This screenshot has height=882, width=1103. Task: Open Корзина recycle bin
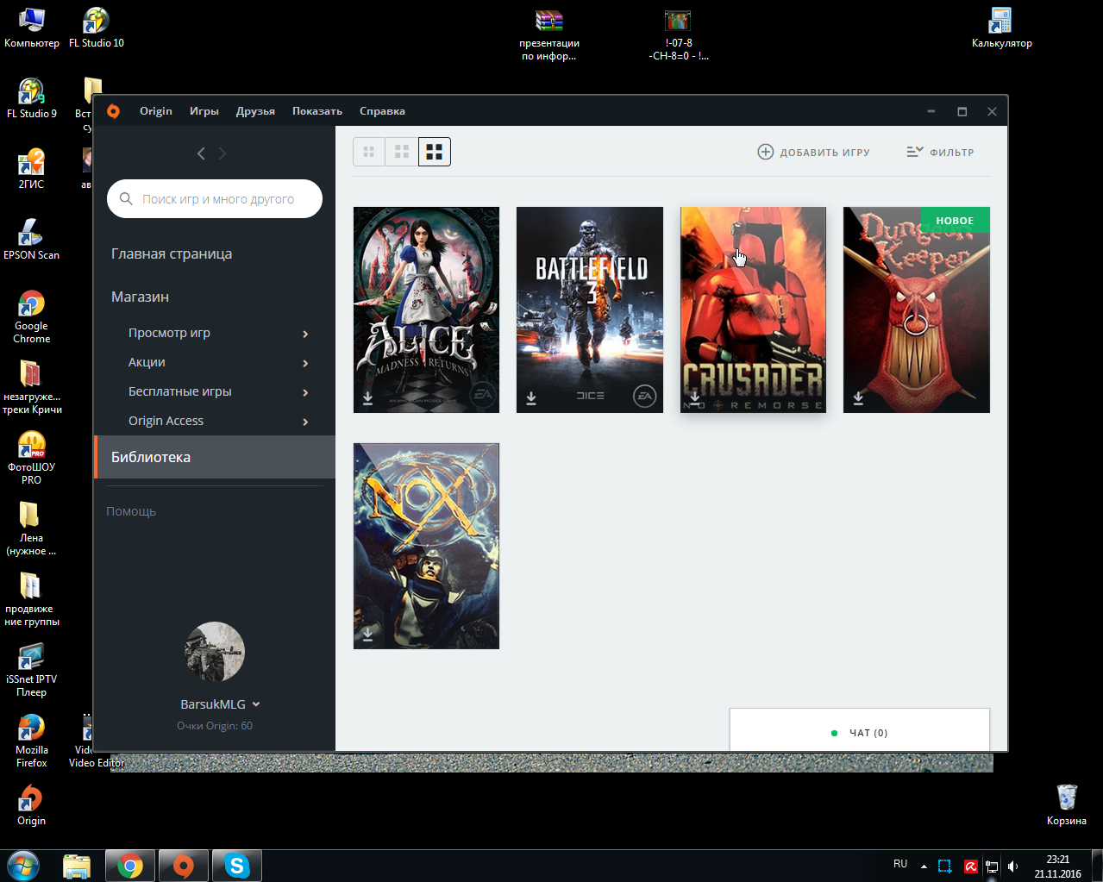click(x=1067, y=805)
